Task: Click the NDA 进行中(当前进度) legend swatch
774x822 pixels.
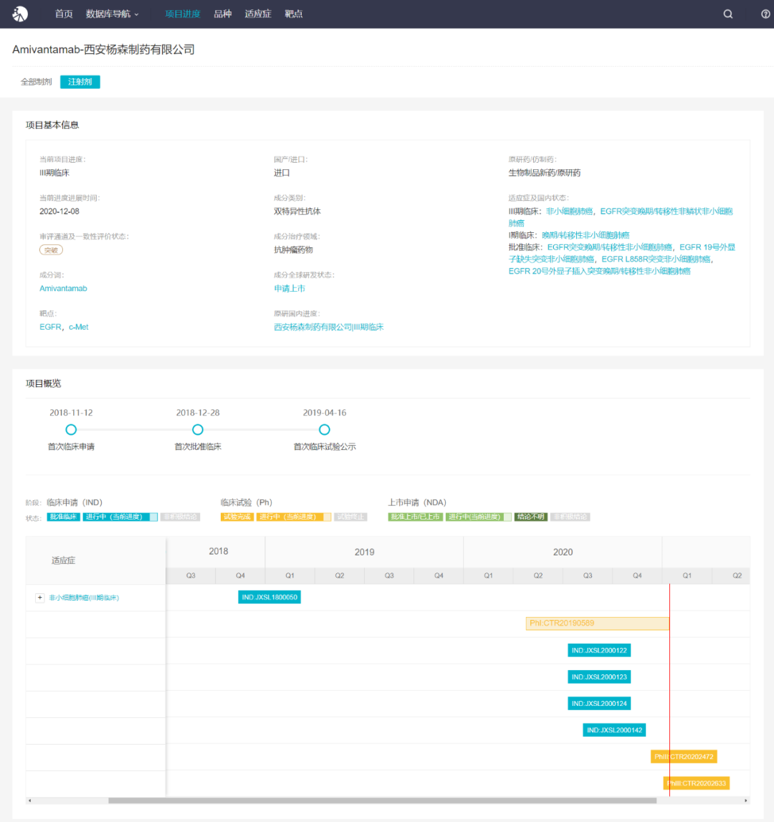Action: point(478,517)
